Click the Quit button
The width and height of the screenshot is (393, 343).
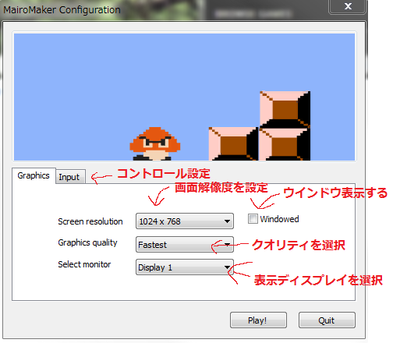[327, 320]
